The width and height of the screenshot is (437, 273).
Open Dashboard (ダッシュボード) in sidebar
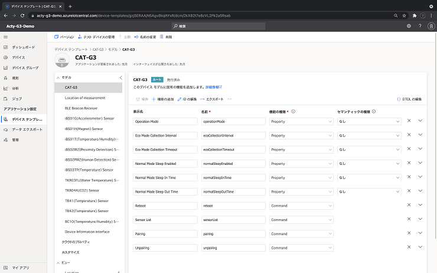click(x=24, y=47)
